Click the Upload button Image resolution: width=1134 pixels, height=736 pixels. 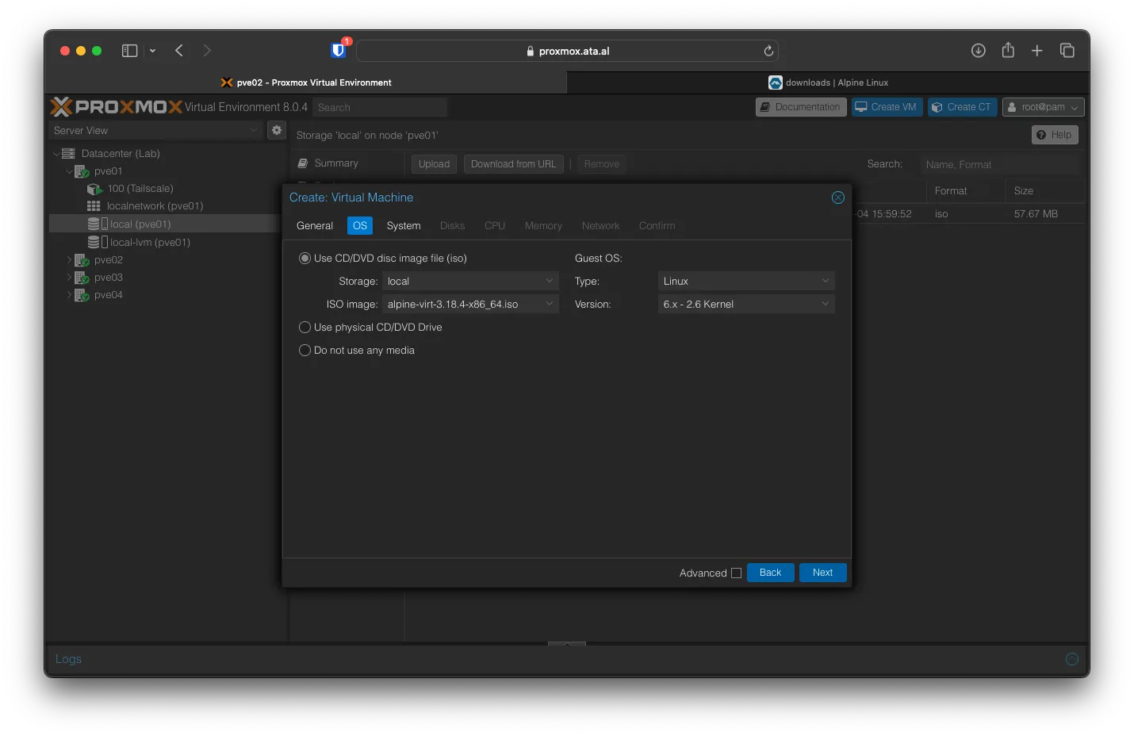[434, 164]
